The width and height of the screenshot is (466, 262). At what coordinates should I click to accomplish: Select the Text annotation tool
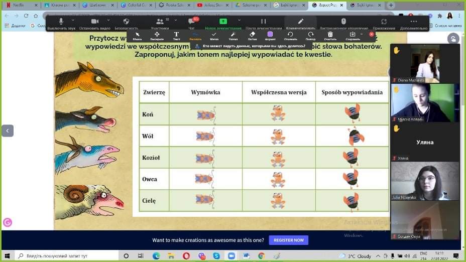[177, 36]
